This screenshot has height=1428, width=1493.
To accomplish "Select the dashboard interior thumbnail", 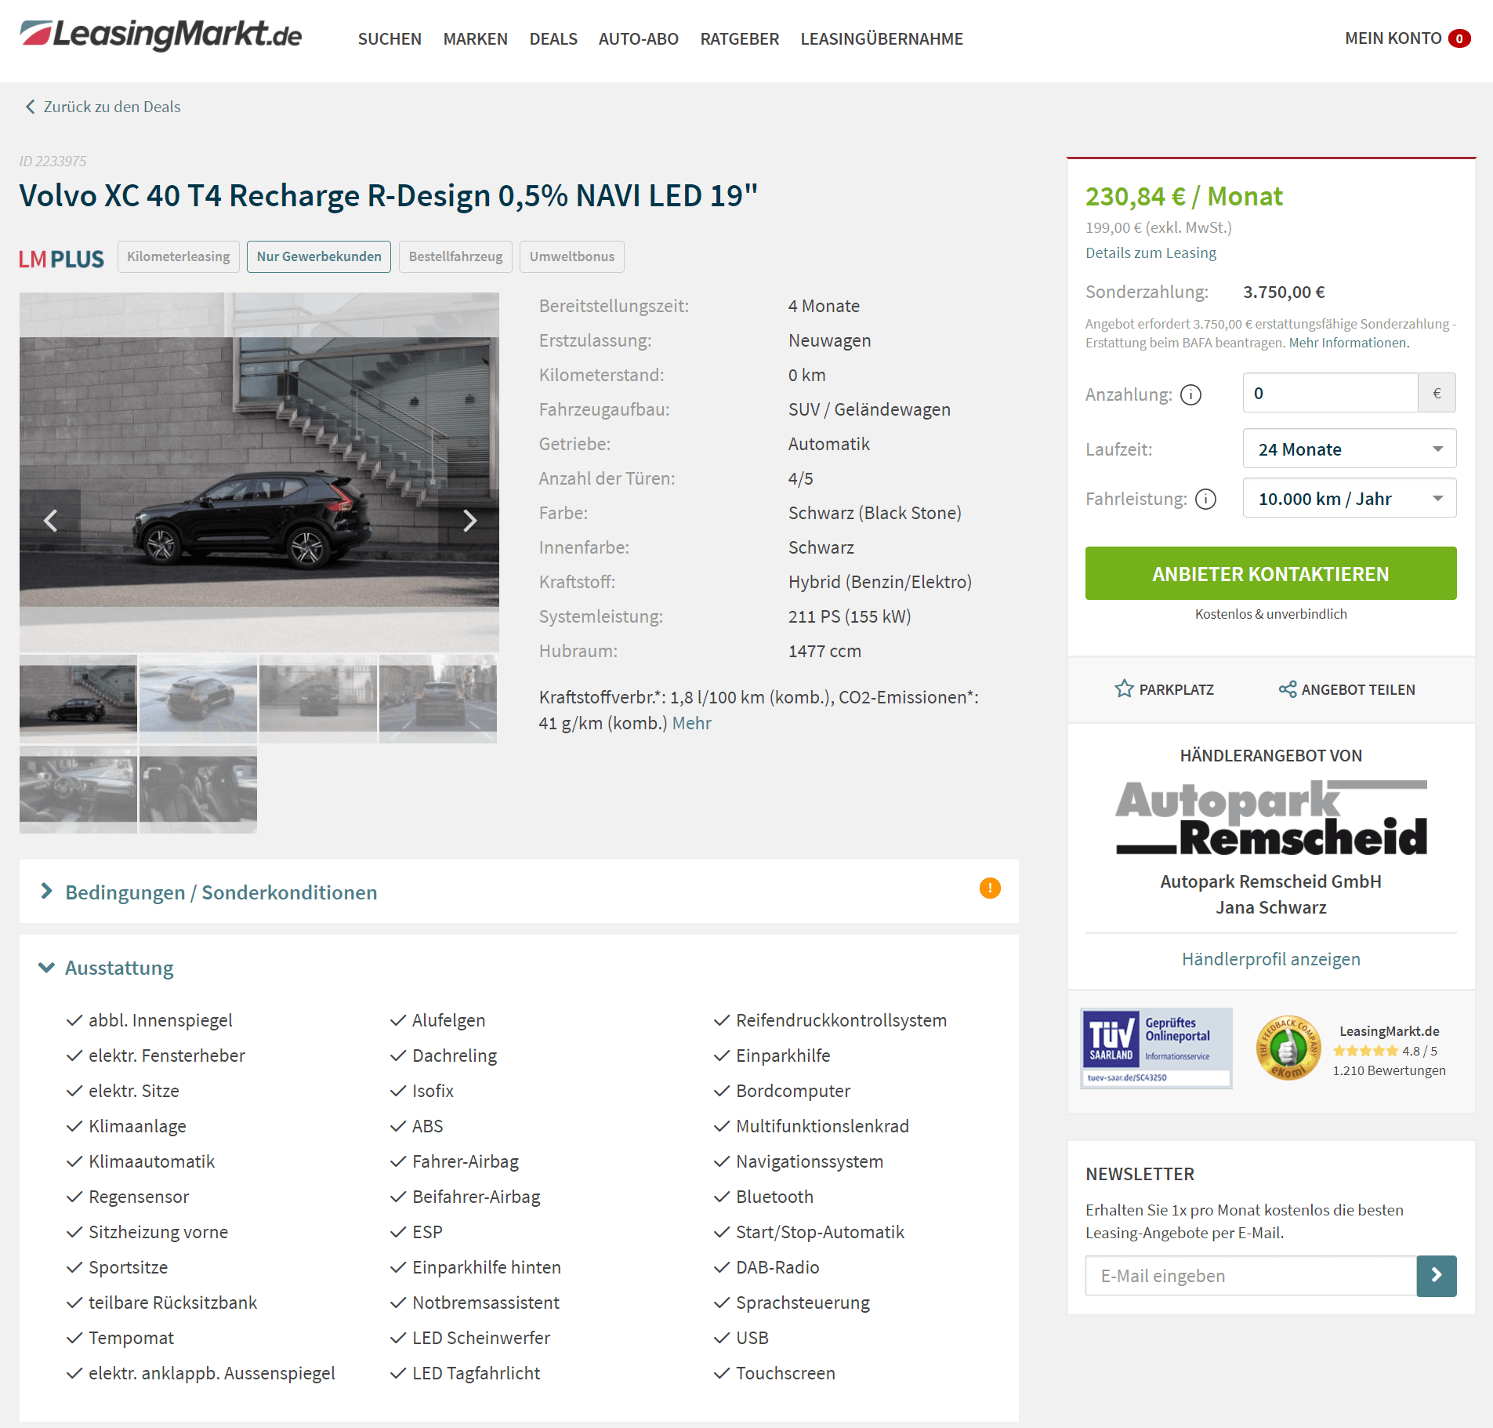I will 78,789.
